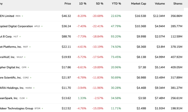Viewport: 188px width, 112px height.
Task: Sort by the 1D % column header
Action: click(x=83, y=4)
